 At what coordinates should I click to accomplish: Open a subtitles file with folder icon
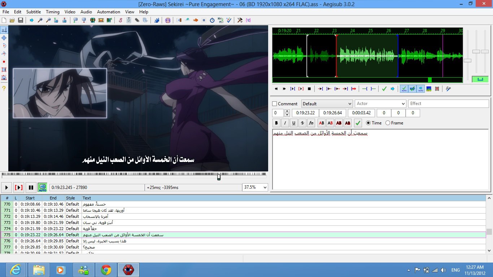point(12,20)
